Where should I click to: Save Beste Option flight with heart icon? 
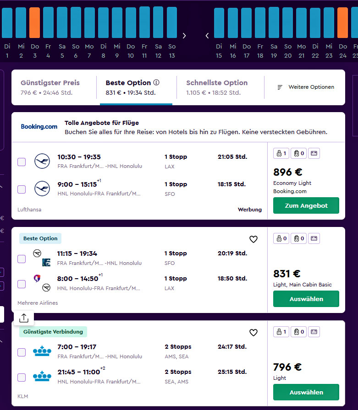[253, 239]
